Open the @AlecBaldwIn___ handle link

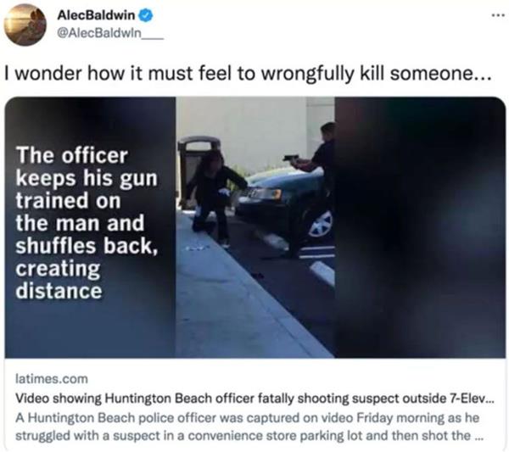click(110, 33)
